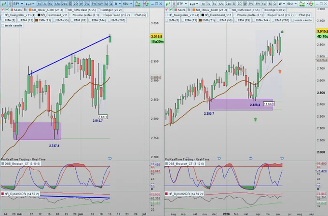328x216 pixels.
Task: Click the red-green refresh arrows in left chart
Action: tap(146, 4)
